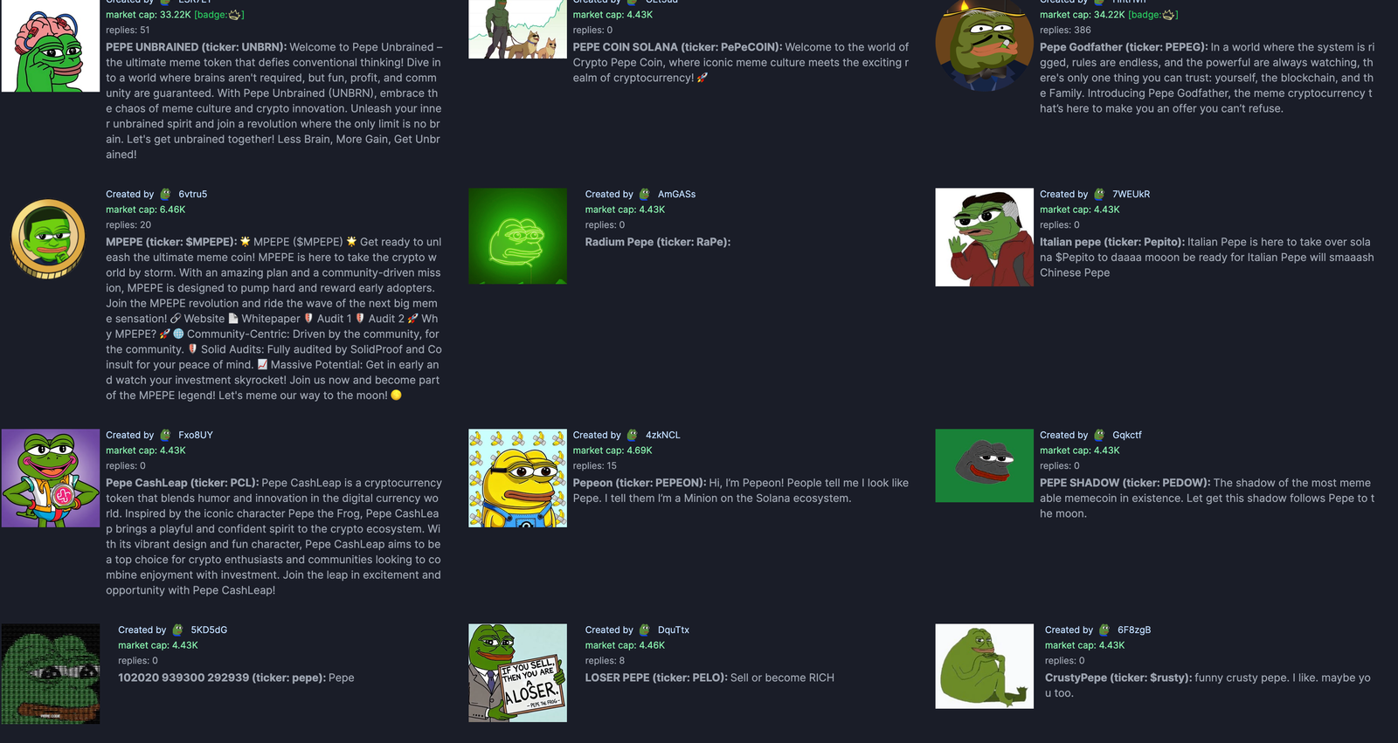This screenshot has width=1398, height=743.
Task: Open the PEPE UNBRAINED brain frog thumbnail
Action: pos(50,45)
